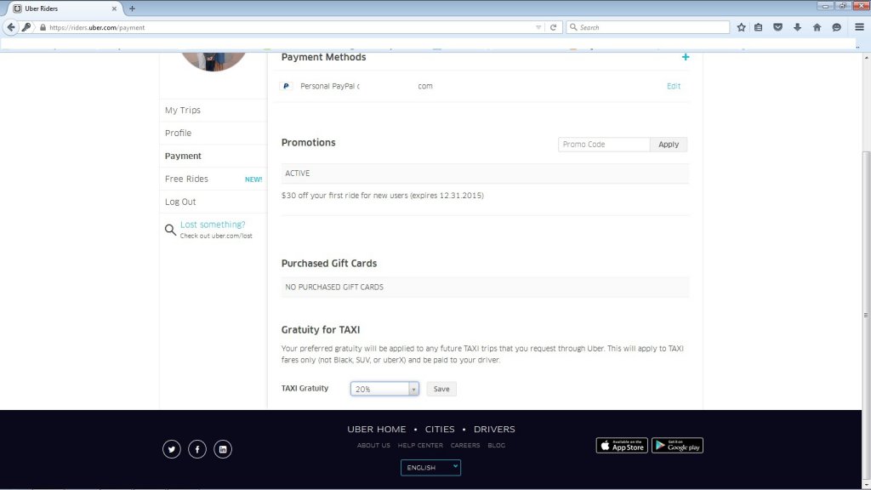Image resolution: width=871 pixels, height=490 pixels.
Task: Click the Twitter icon in footer
Action: tap(172, 449)
